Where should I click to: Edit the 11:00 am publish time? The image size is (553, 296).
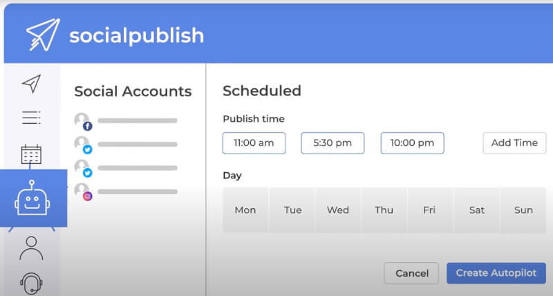coord(254,143)
